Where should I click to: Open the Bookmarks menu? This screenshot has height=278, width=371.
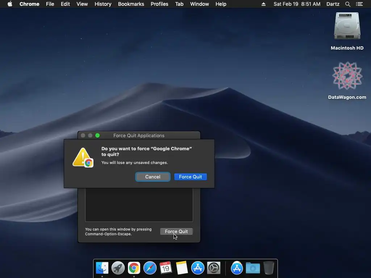click(x=131, y=4)
